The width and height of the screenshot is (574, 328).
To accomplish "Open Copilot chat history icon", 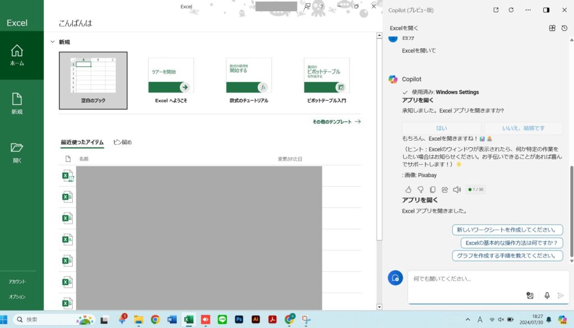I will click(x=564, y=28).
